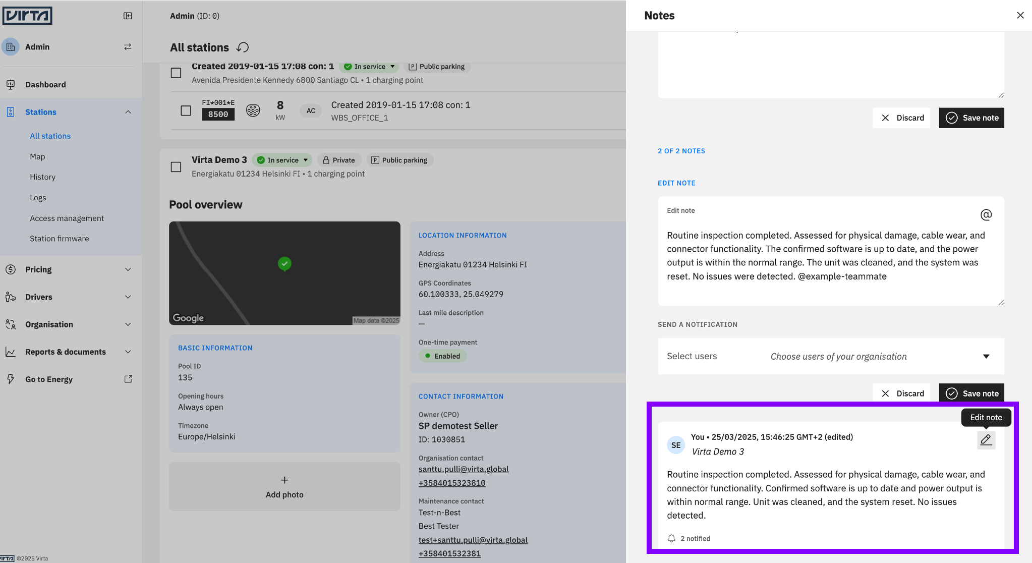The image size is (1032, 563).
Task: Click into the Edit note text area
Action: tap(831, 251)
